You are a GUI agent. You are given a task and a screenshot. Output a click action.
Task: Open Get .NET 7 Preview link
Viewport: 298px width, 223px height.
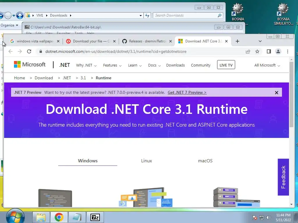pos(187,92)
